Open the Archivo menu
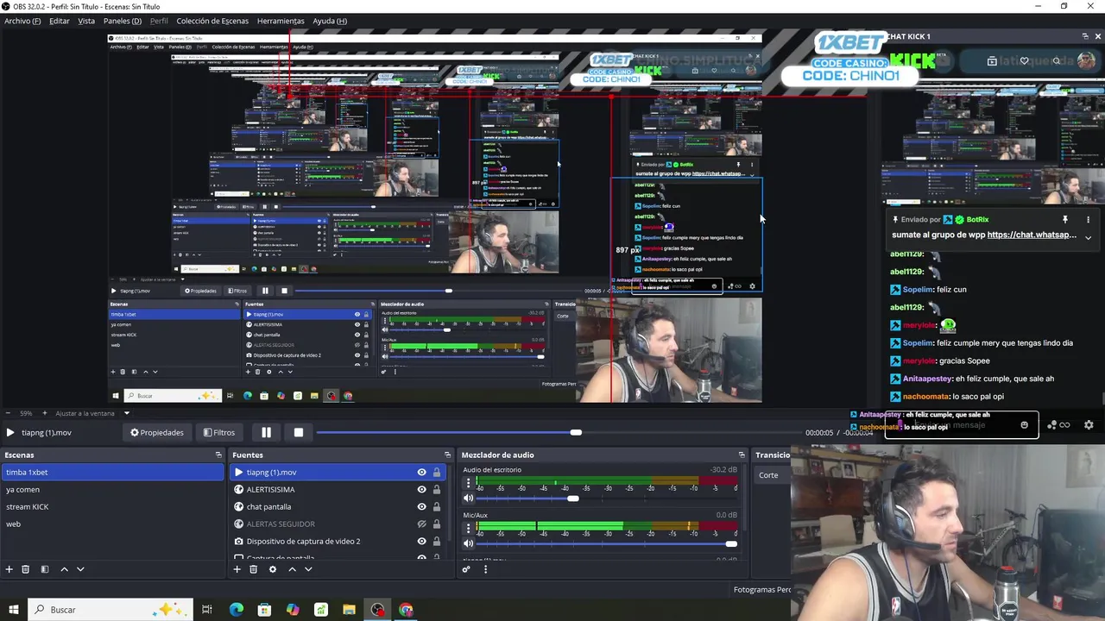 [22, 21]
